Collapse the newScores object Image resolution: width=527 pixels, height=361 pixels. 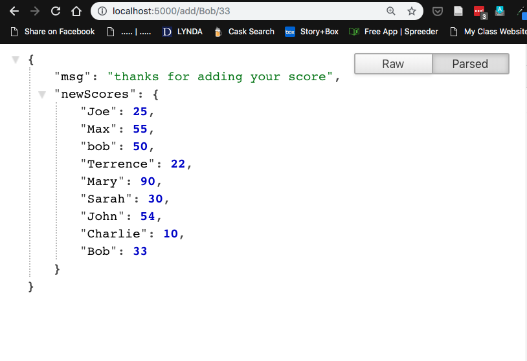click(41, 94)
